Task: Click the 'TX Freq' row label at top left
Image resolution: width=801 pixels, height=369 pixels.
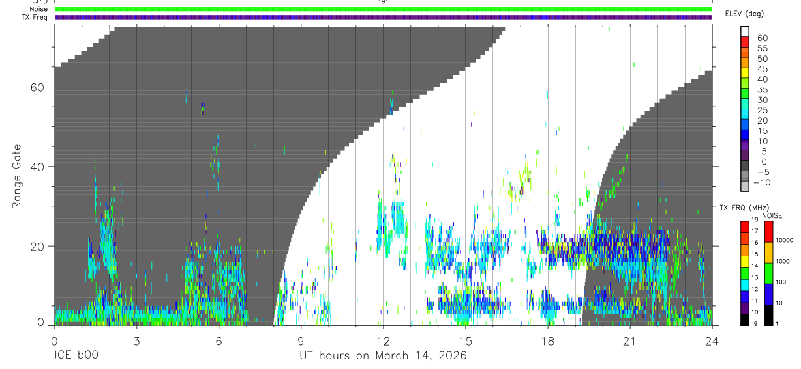Action: click(33, 17)
